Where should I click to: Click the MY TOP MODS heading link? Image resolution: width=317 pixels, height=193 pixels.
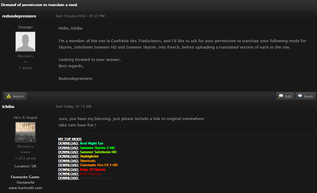70,139
